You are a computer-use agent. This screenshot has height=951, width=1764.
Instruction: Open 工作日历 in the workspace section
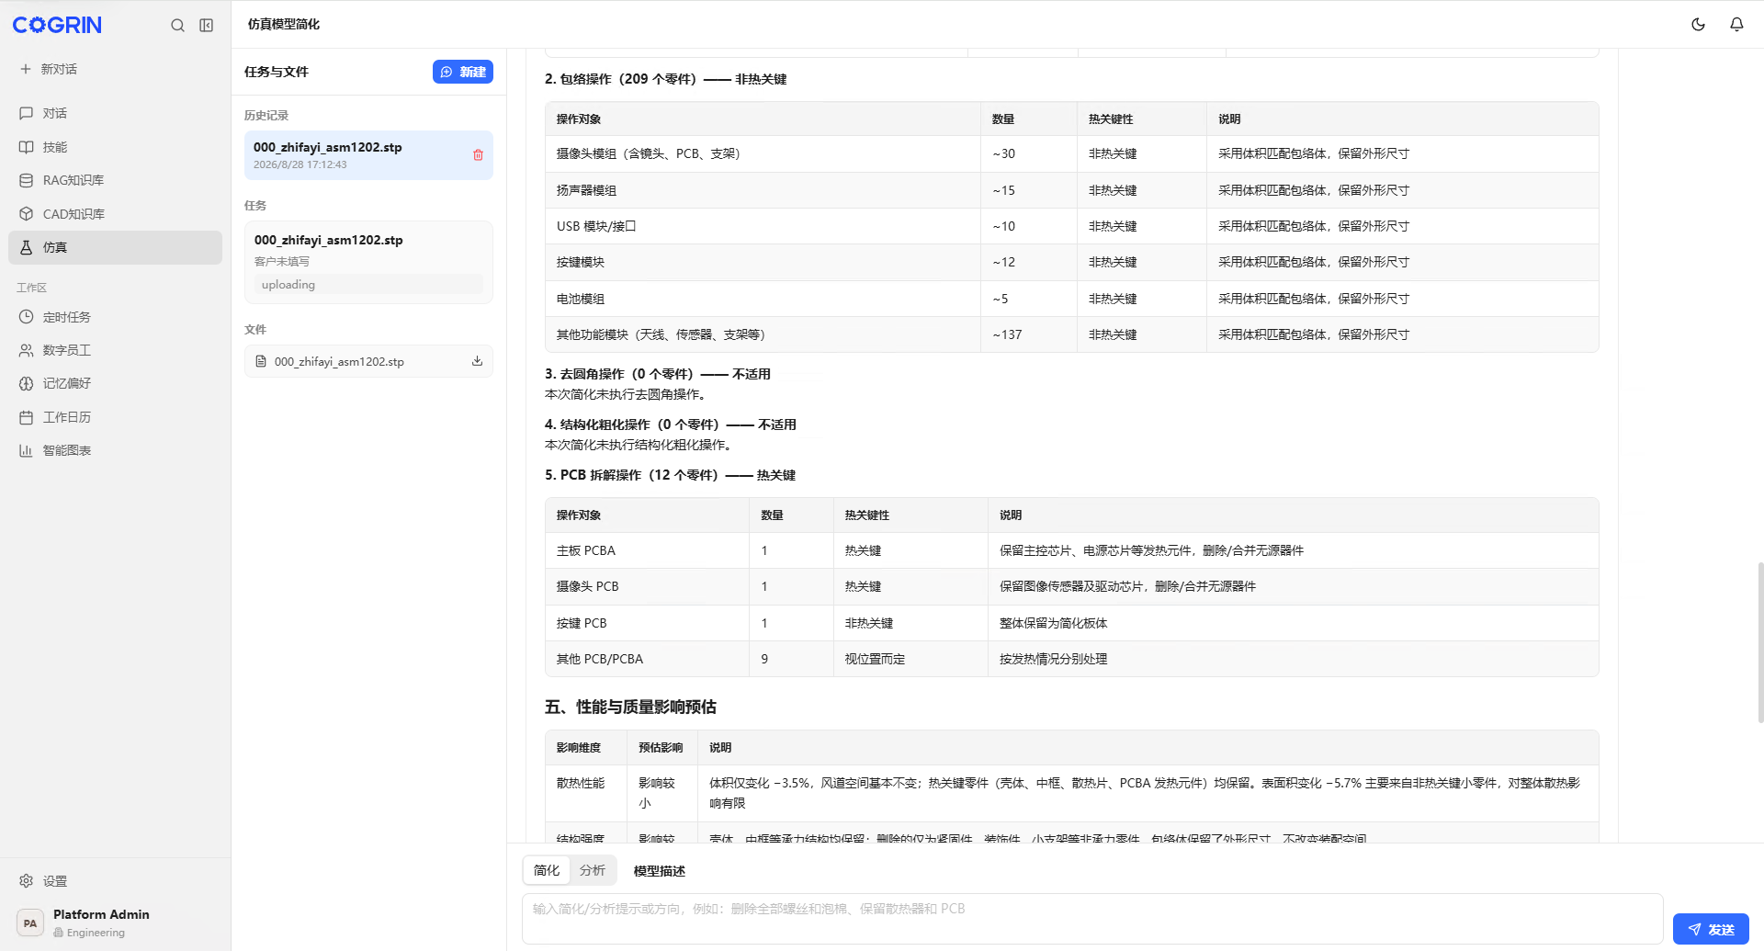tap(115, 417)
